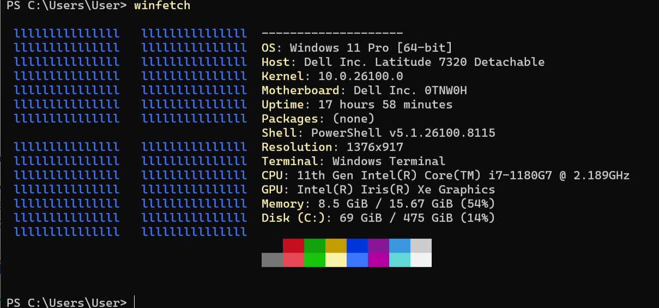Click the 'Host' label
Image resolution: width=659 pixels, height=308 pixels.
[276, 62]
